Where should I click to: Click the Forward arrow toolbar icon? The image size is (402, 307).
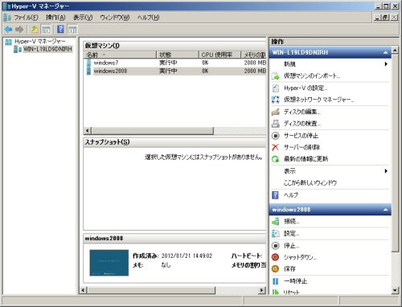(x=19, y=30)
